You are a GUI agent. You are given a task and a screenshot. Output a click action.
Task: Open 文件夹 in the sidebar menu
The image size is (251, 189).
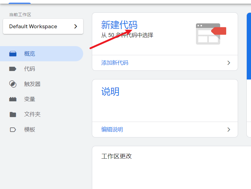point(41,114)
